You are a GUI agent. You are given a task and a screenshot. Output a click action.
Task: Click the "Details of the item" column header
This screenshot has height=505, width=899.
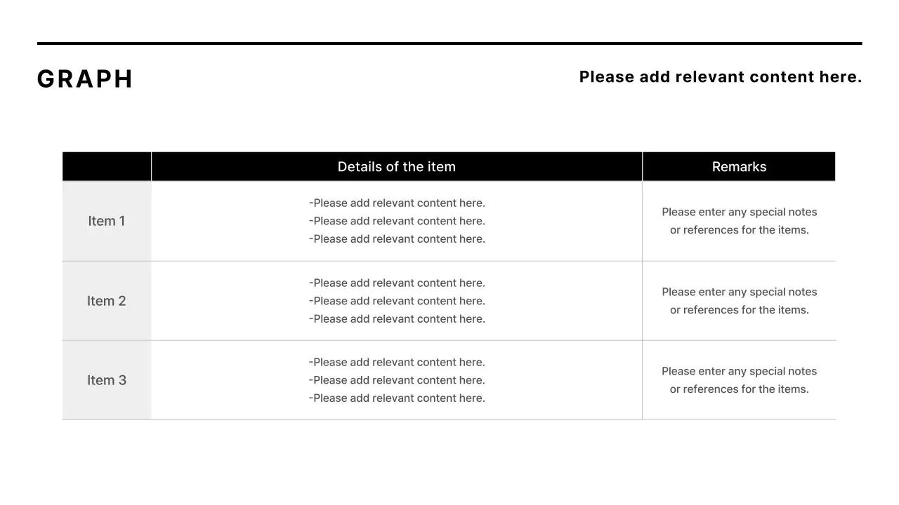[x=396, y=167]
